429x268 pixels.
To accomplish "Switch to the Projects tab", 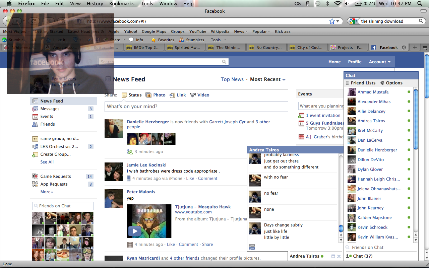I will (348, 48).
